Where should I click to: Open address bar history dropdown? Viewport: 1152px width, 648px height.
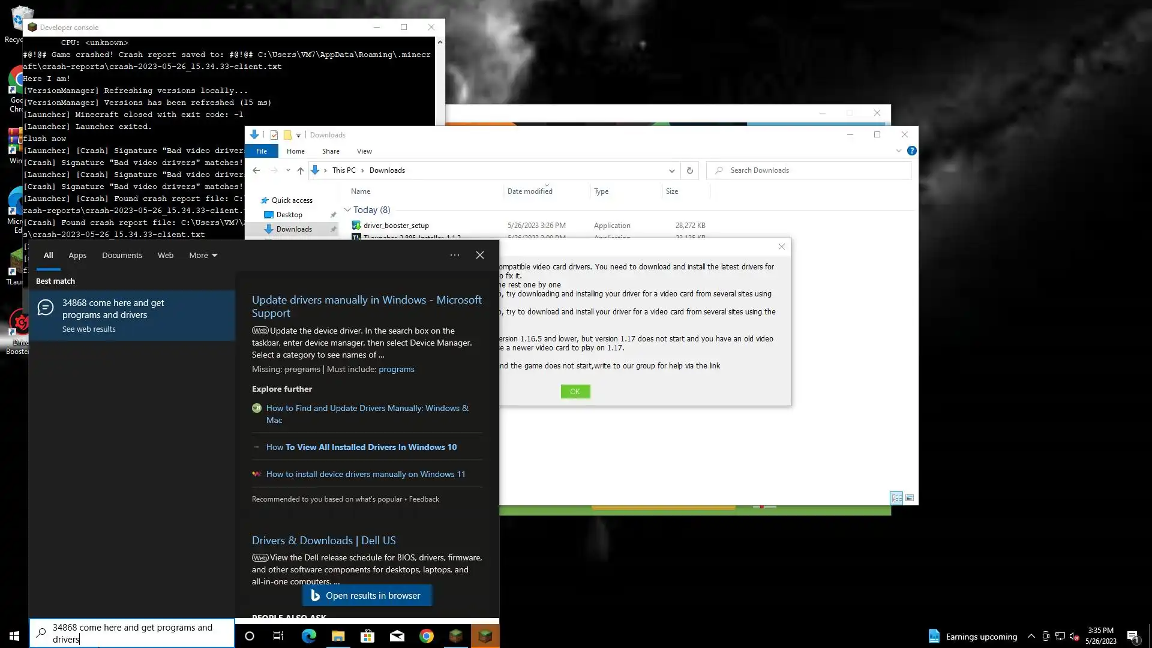pyautogui.click(x=671, y=170)
